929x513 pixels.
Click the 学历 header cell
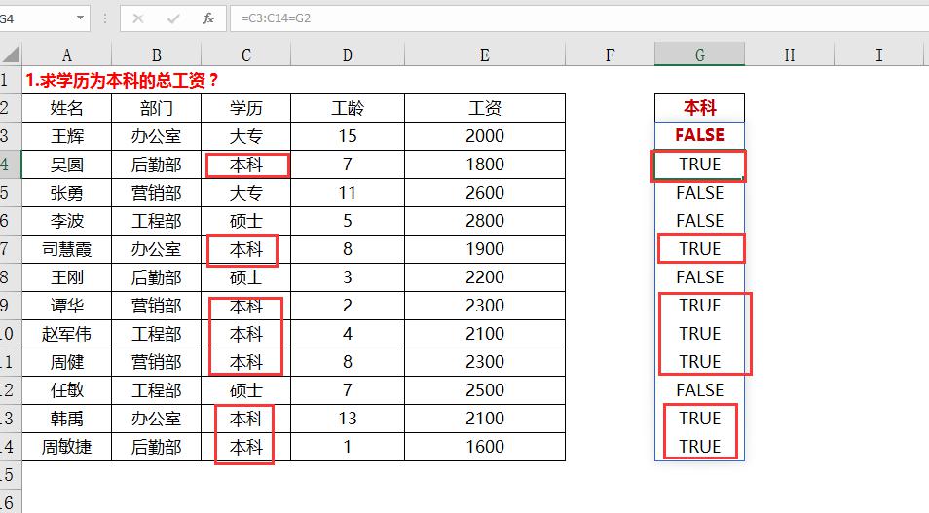tap(245, 108)
